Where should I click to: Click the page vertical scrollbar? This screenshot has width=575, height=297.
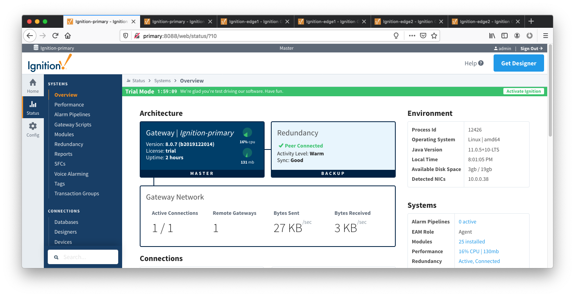click(550, 91)
